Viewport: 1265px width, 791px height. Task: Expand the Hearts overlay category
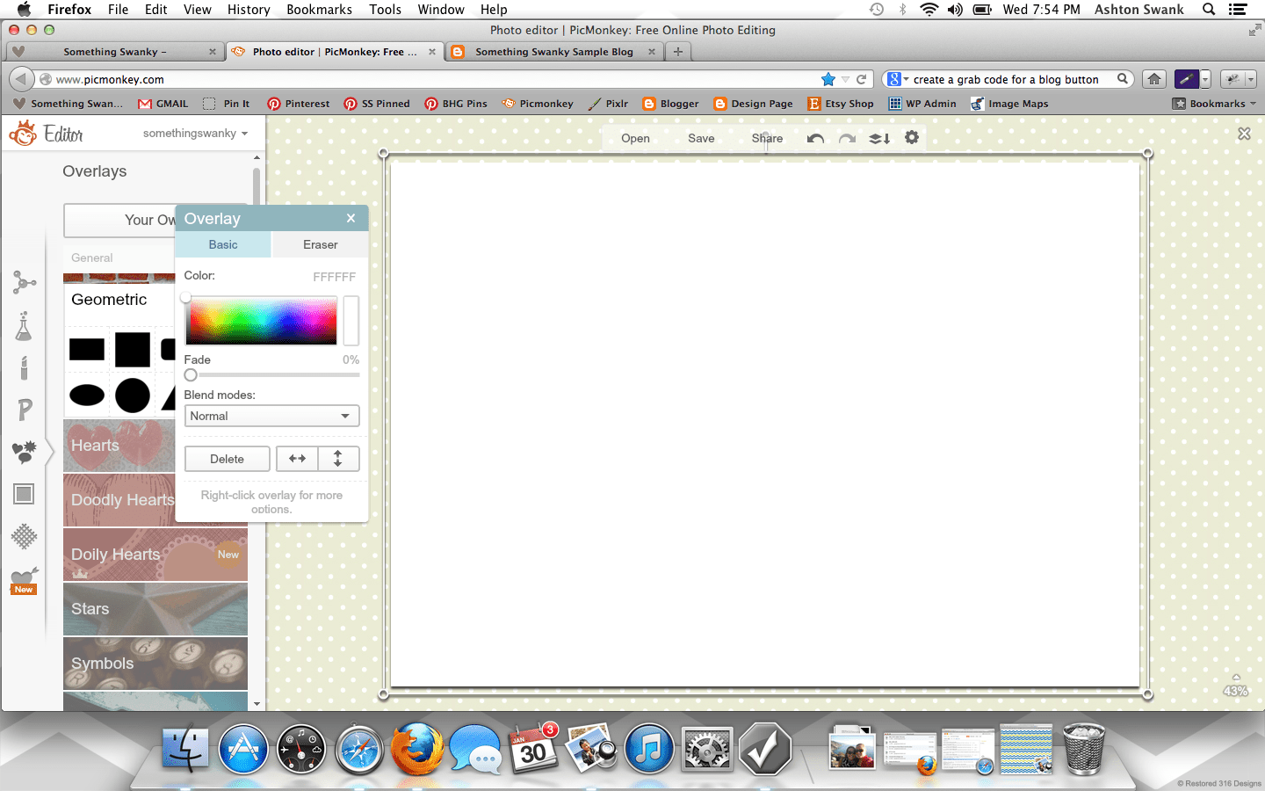pos(119,446)
